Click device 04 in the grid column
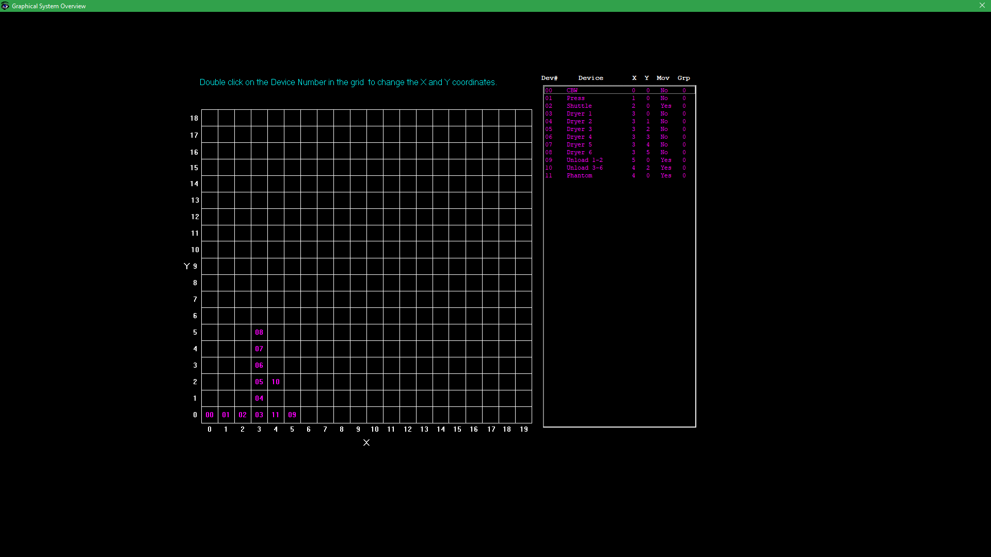 click(x=259, y=399)
